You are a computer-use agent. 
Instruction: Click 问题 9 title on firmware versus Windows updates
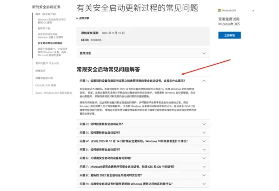[x=126, y=184]
